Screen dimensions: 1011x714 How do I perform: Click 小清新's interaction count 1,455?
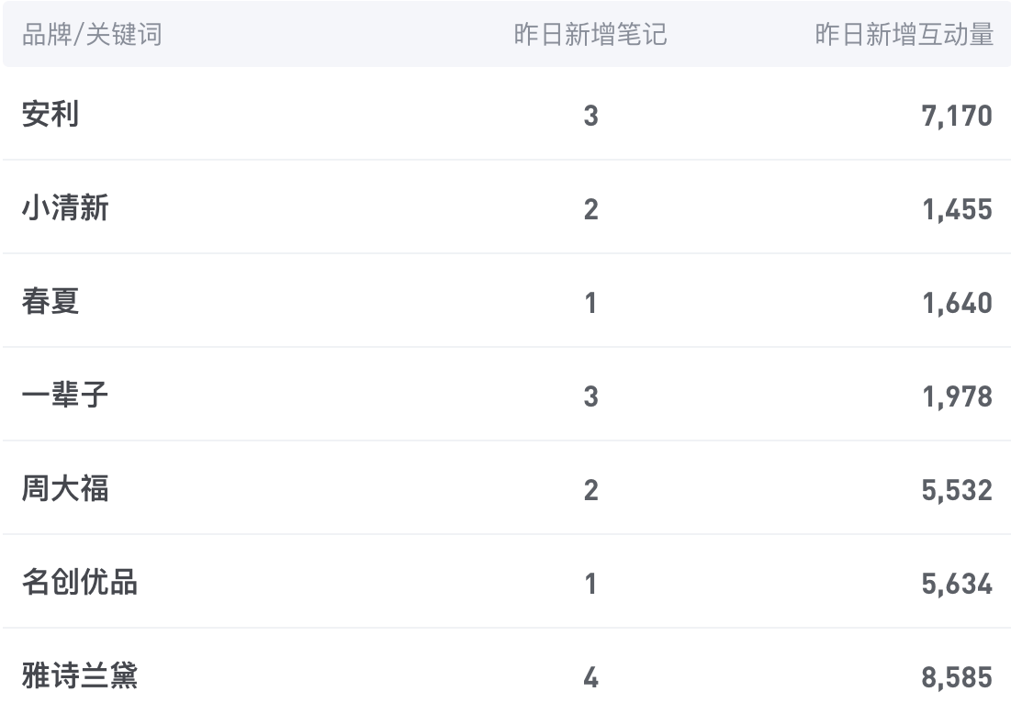(x=957, y=210)
